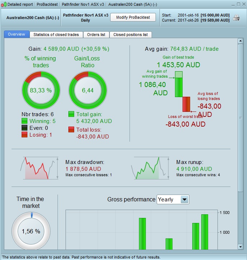Click the green Total gain swatch
Viewport: 247px width, 260px height.
point(71,114)
